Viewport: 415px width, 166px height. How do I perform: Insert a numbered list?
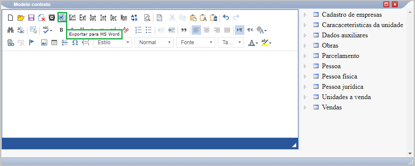(138, 30)
